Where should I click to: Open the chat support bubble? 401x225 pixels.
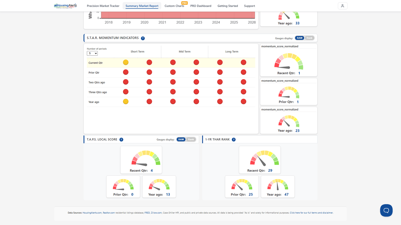[x=386, y=210]
